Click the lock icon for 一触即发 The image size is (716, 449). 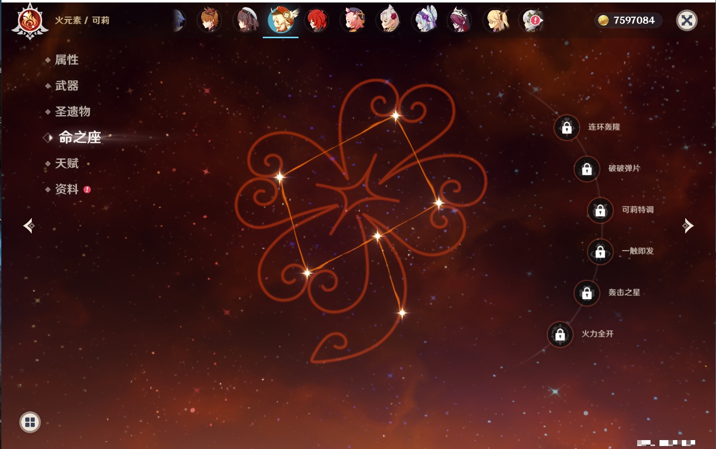point(600,252)
